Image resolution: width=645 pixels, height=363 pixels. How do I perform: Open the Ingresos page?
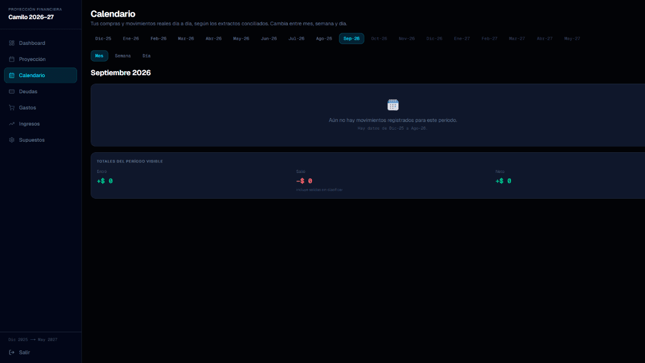tap(40, 124)
